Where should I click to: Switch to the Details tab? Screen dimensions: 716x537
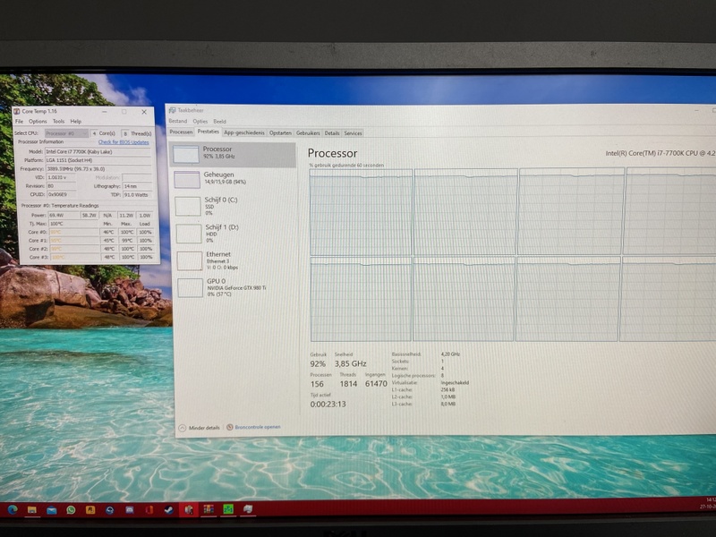(332, 132)
